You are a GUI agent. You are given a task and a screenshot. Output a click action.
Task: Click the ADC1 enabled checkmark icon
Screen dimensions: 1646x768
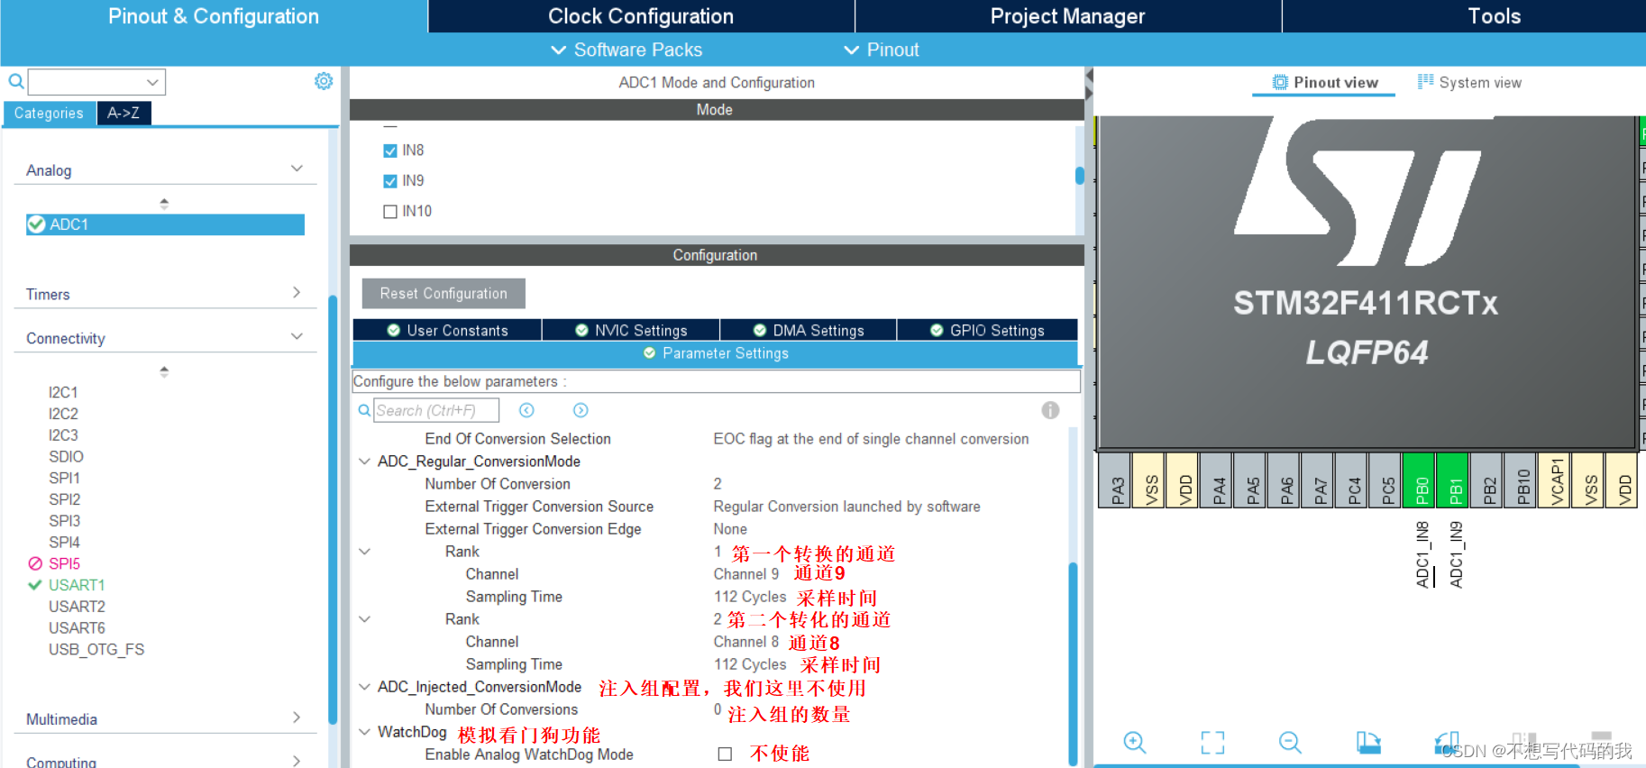(36, 224)
